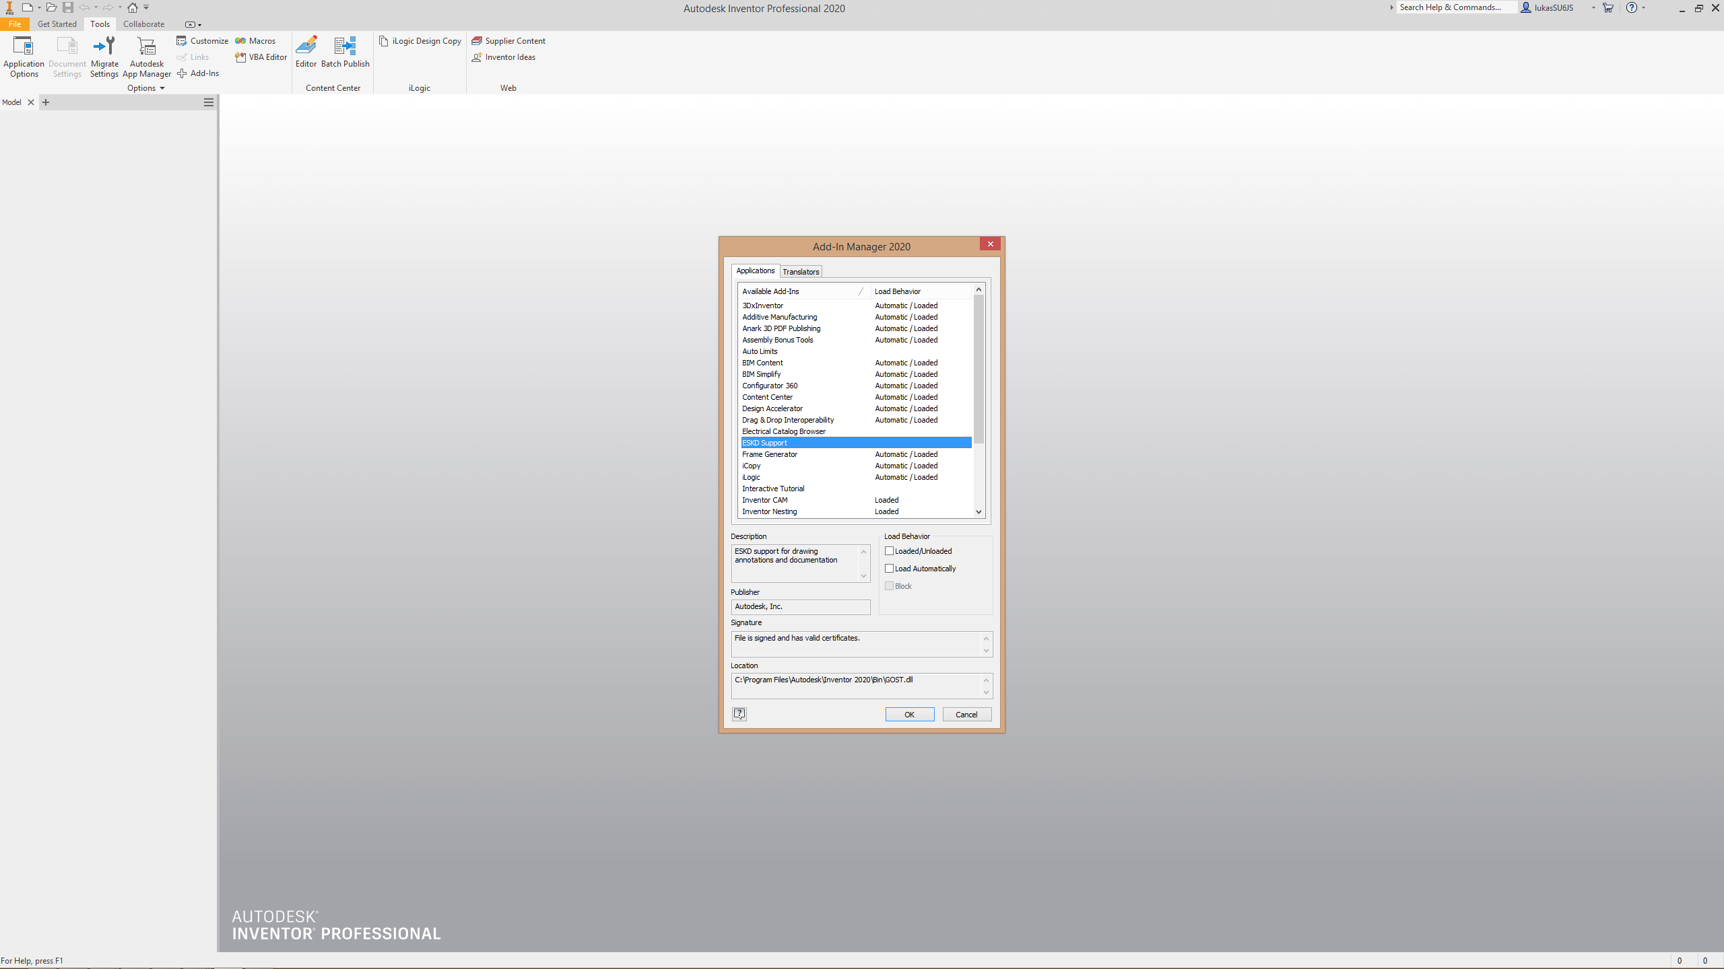This screenshot has height=969, width=1724.
Task: Open Autodesk App Manager
Action: coord(147,57)
